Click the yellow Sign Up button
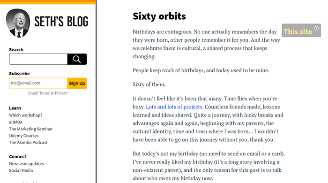Viewport: 328px width, 183px height. pos(77,83)
